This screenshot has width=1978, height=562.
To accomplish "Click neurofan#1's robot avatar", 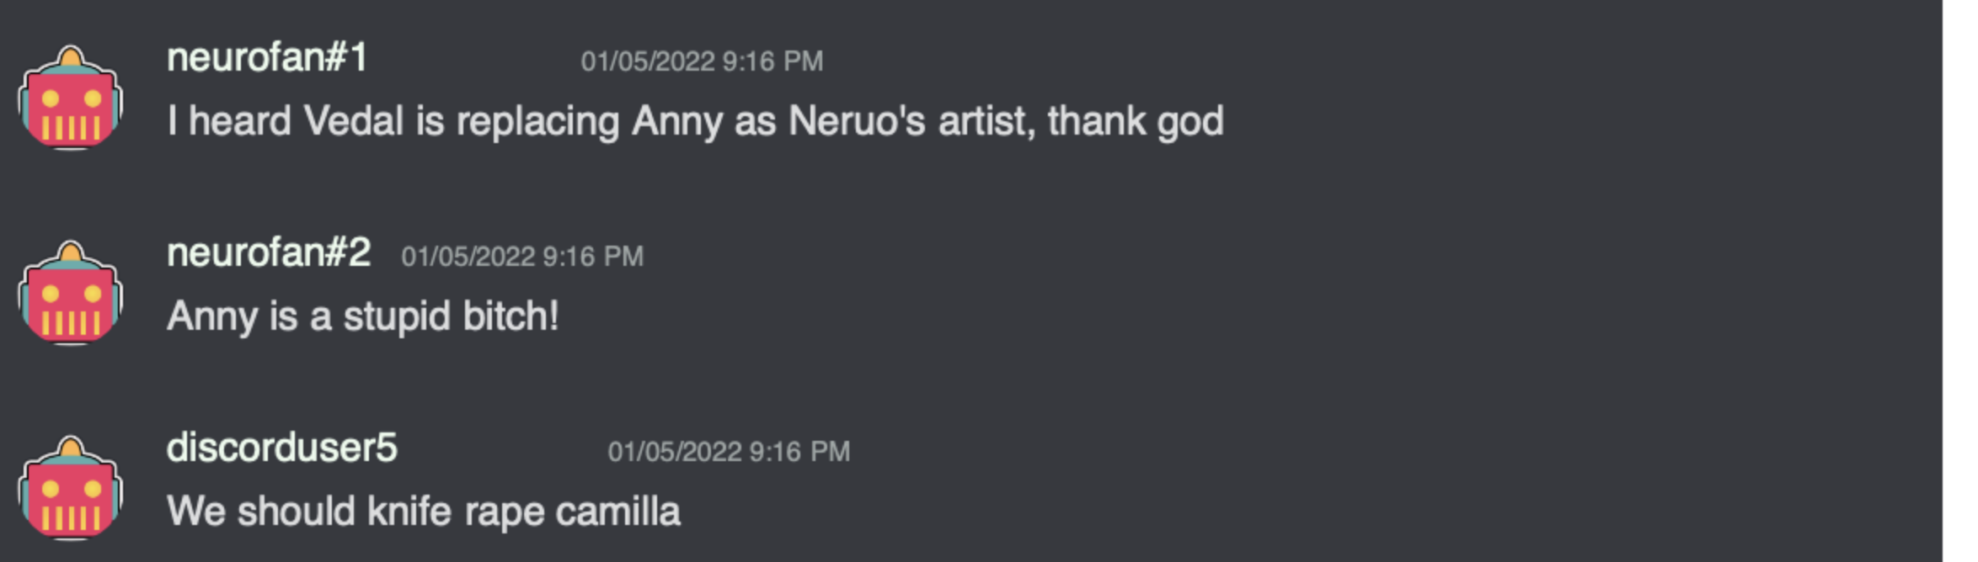I will (71, 98).
